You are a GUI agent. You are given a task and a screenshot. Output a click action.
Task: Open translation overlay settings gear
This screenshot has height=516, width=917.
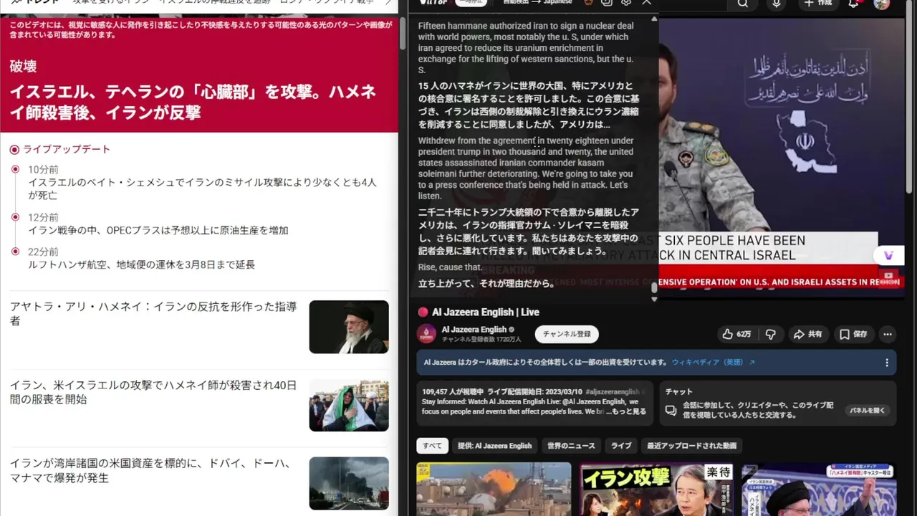(626, 3)
